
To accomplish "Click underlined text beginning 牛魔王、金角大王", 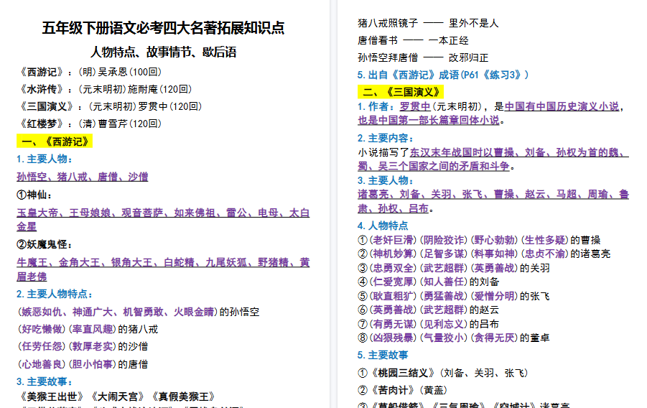I will (x=163, y=269).
